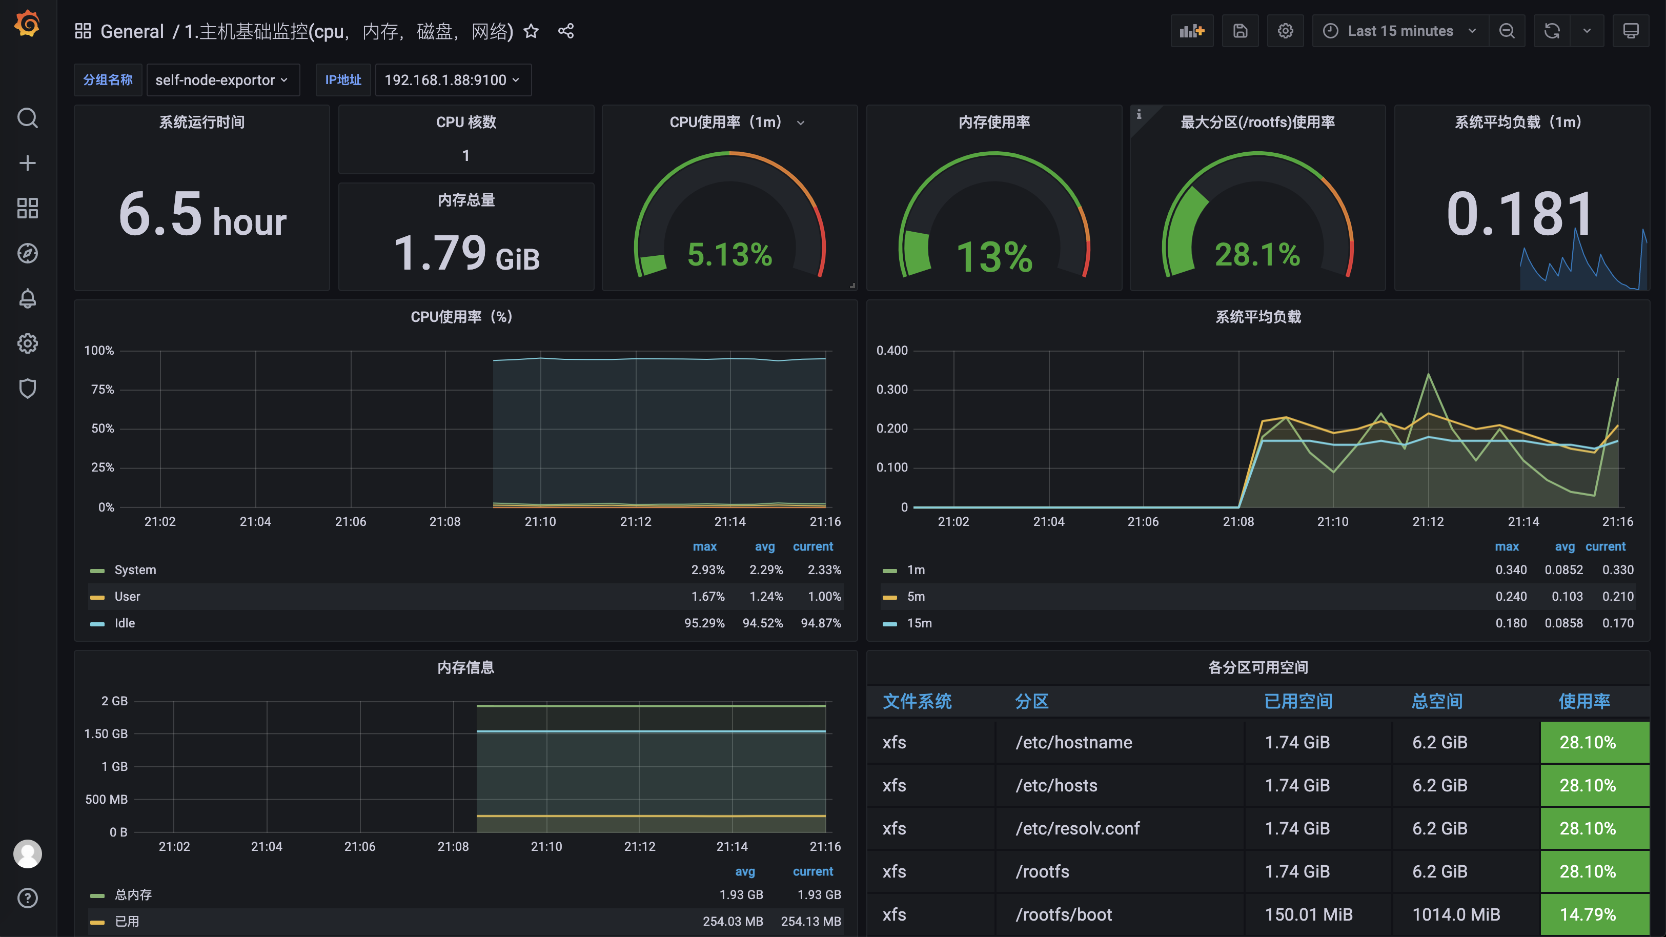Open the Server Admin shield icon
1666x937 pixels.
(27, 389)
